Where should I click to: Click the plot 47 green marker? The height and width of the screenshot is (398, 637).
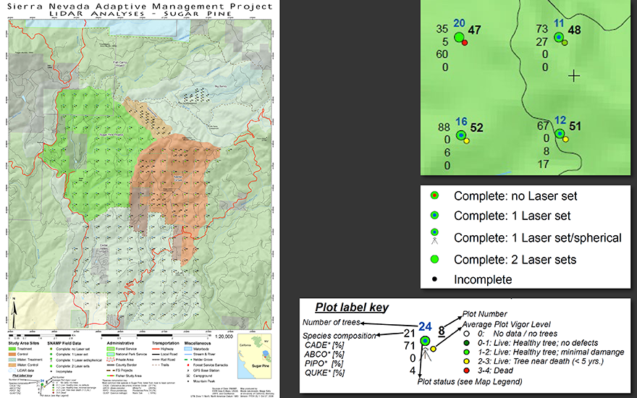click(x=458, y=37)
